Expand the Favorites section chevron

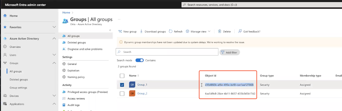click(x=54, y=27)
